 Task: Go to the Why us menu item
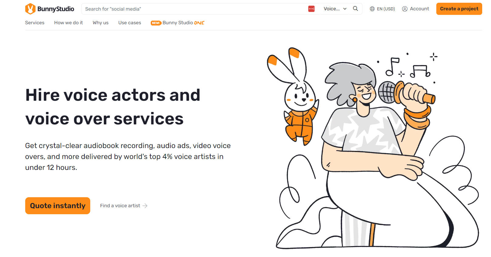[101, 23]
